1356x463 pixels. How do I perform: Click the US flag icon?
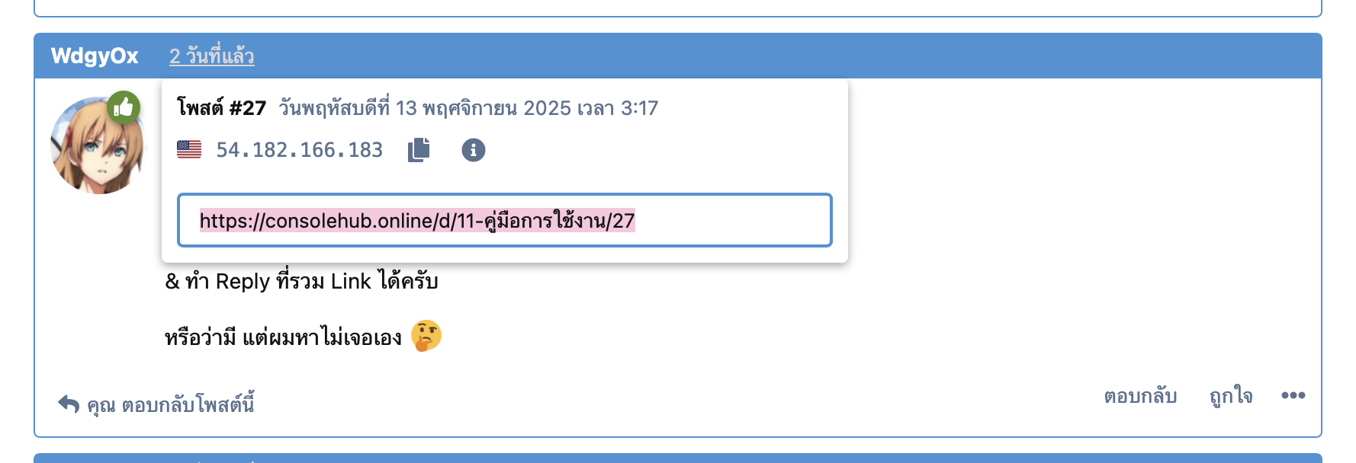point(189,150)
